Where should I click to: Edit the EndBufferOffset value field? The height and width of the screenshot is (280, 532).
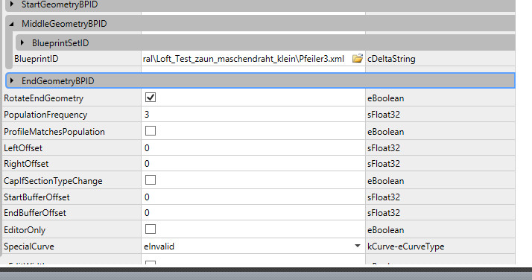click(253, 212)
